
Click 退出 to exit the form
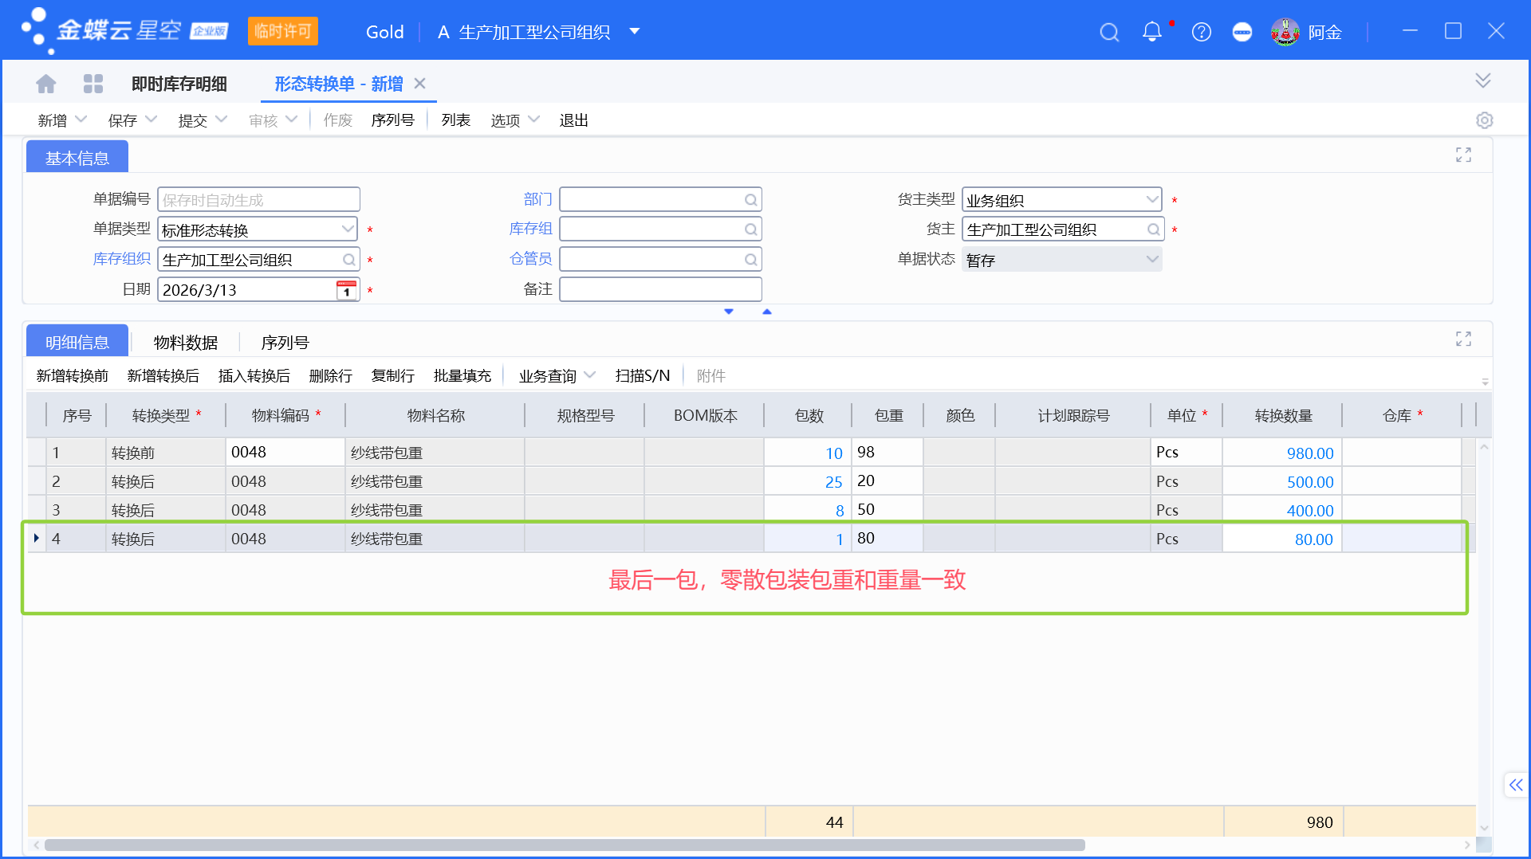point(573,120)
